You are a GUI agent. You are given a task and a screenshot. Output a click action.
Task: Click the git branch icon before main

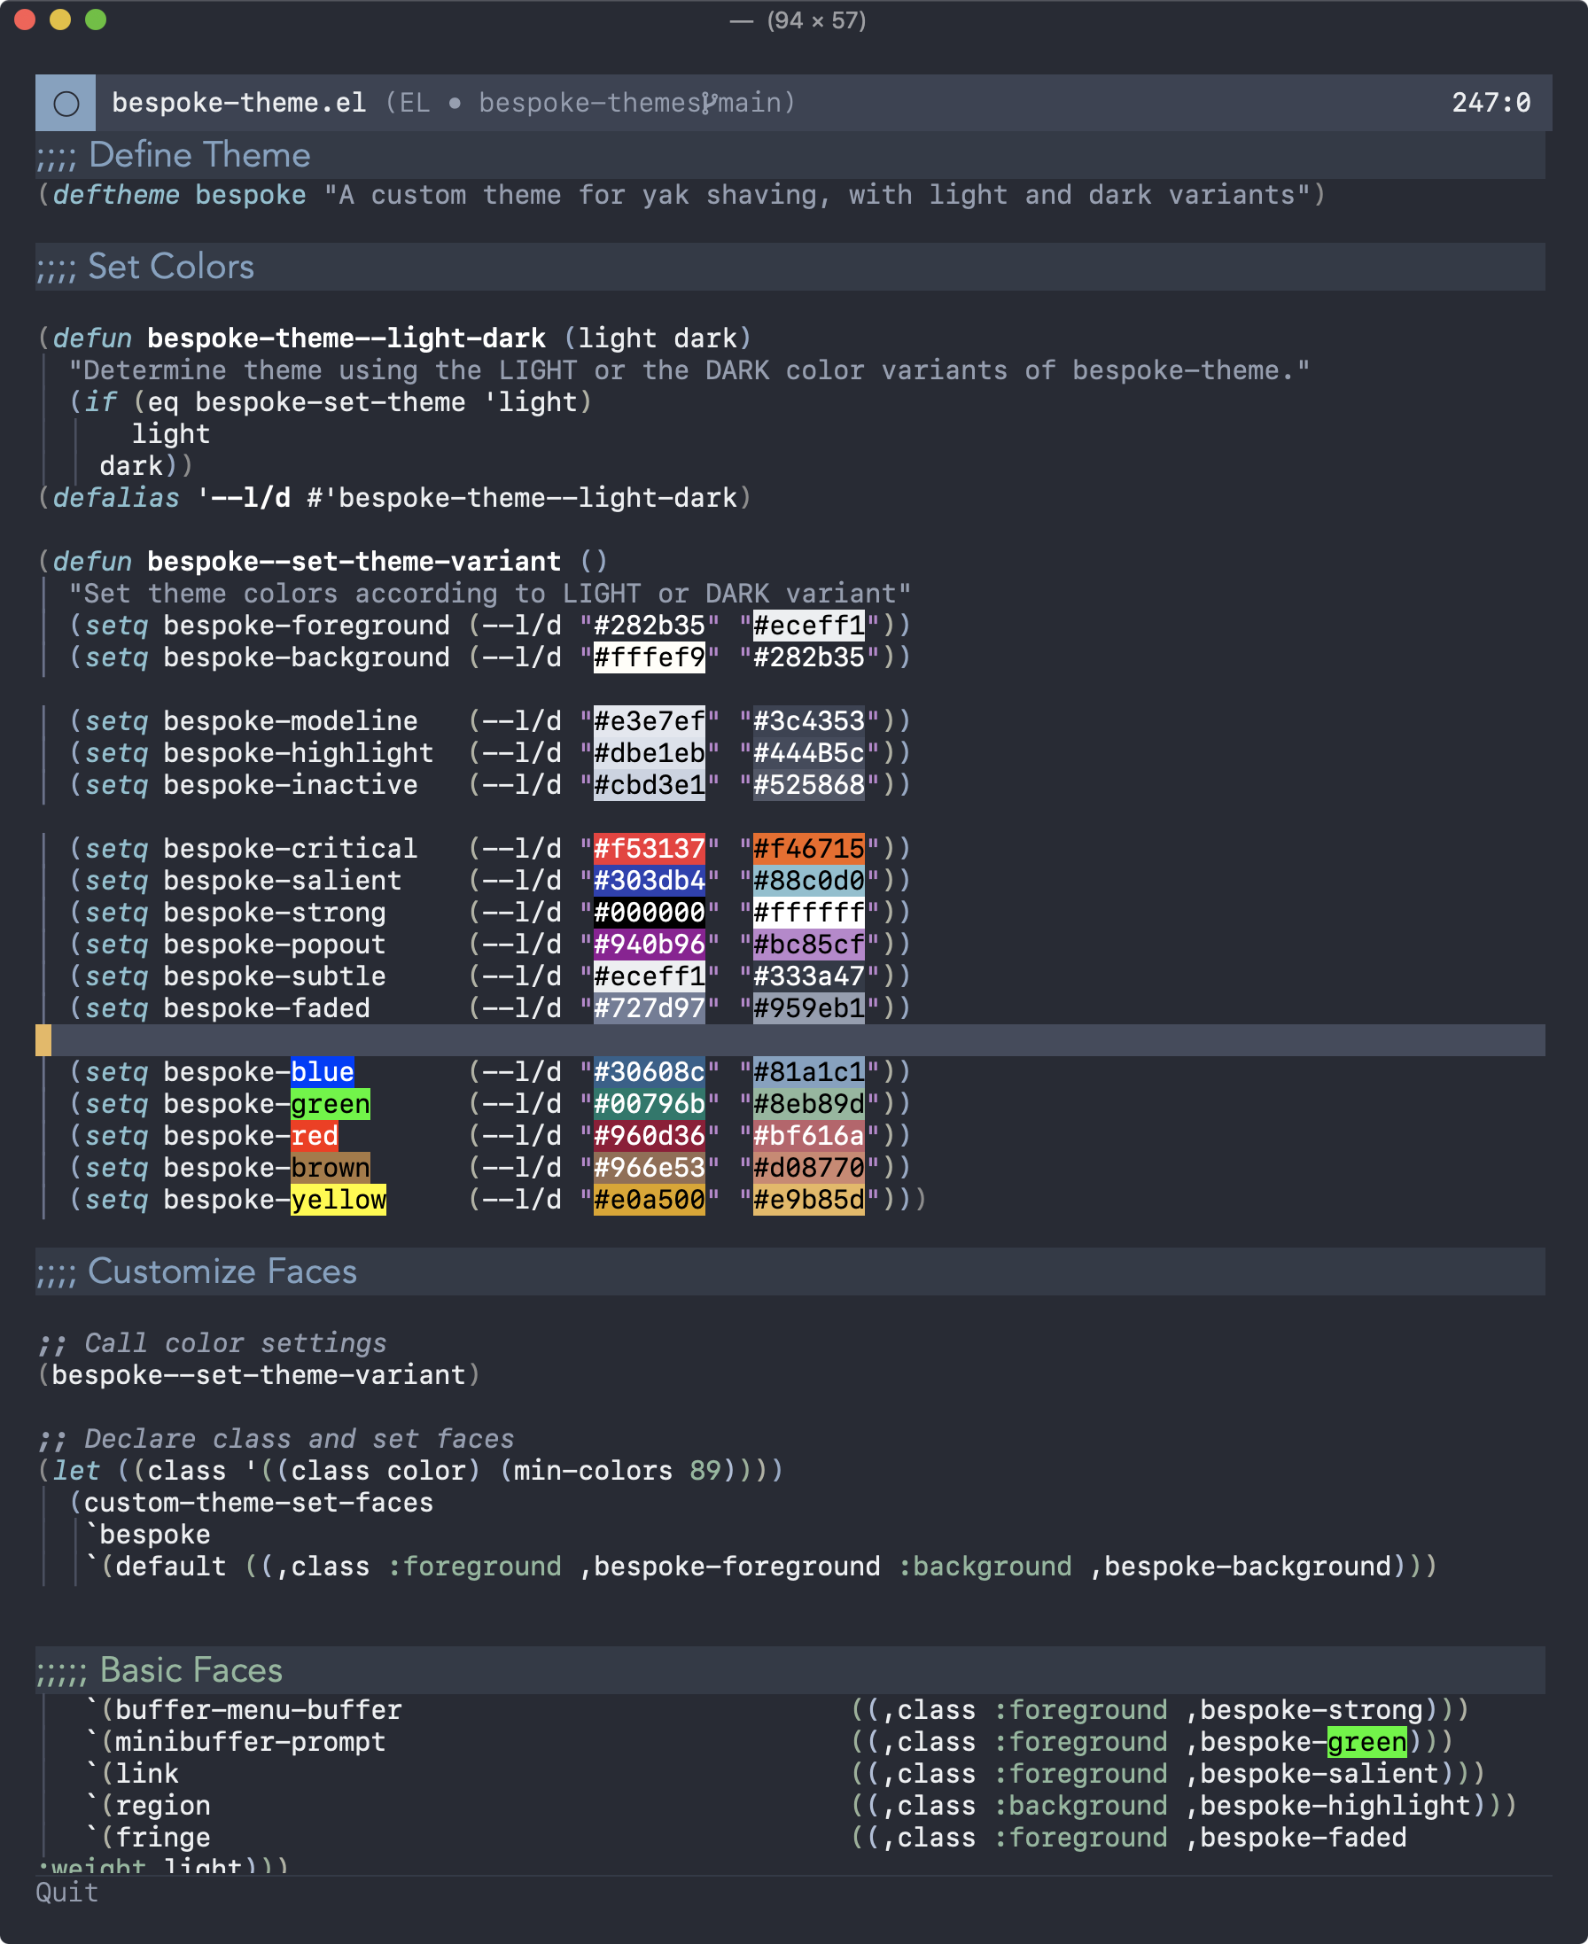tap(710, 103)
